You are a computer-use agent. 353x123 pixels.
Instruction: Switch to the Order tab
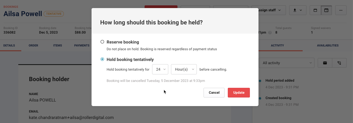[33, 45]
